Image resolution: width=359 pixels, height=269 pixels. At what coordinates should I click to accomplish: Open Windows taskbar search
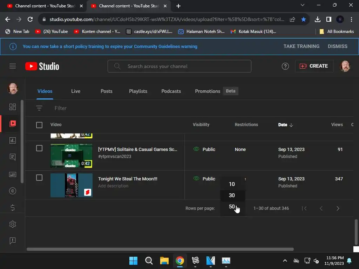pos(149,261)
